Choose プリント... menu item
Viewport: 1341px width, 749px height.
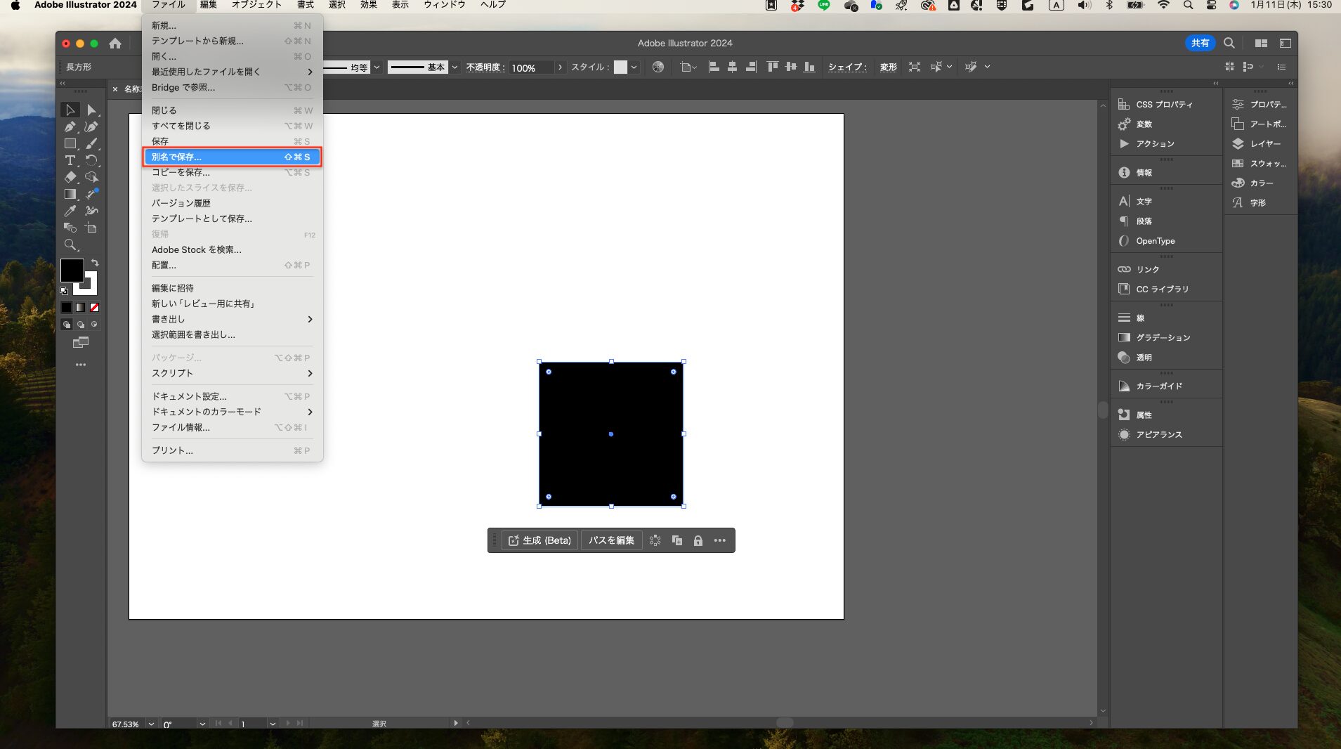click(x=232, y=450)
